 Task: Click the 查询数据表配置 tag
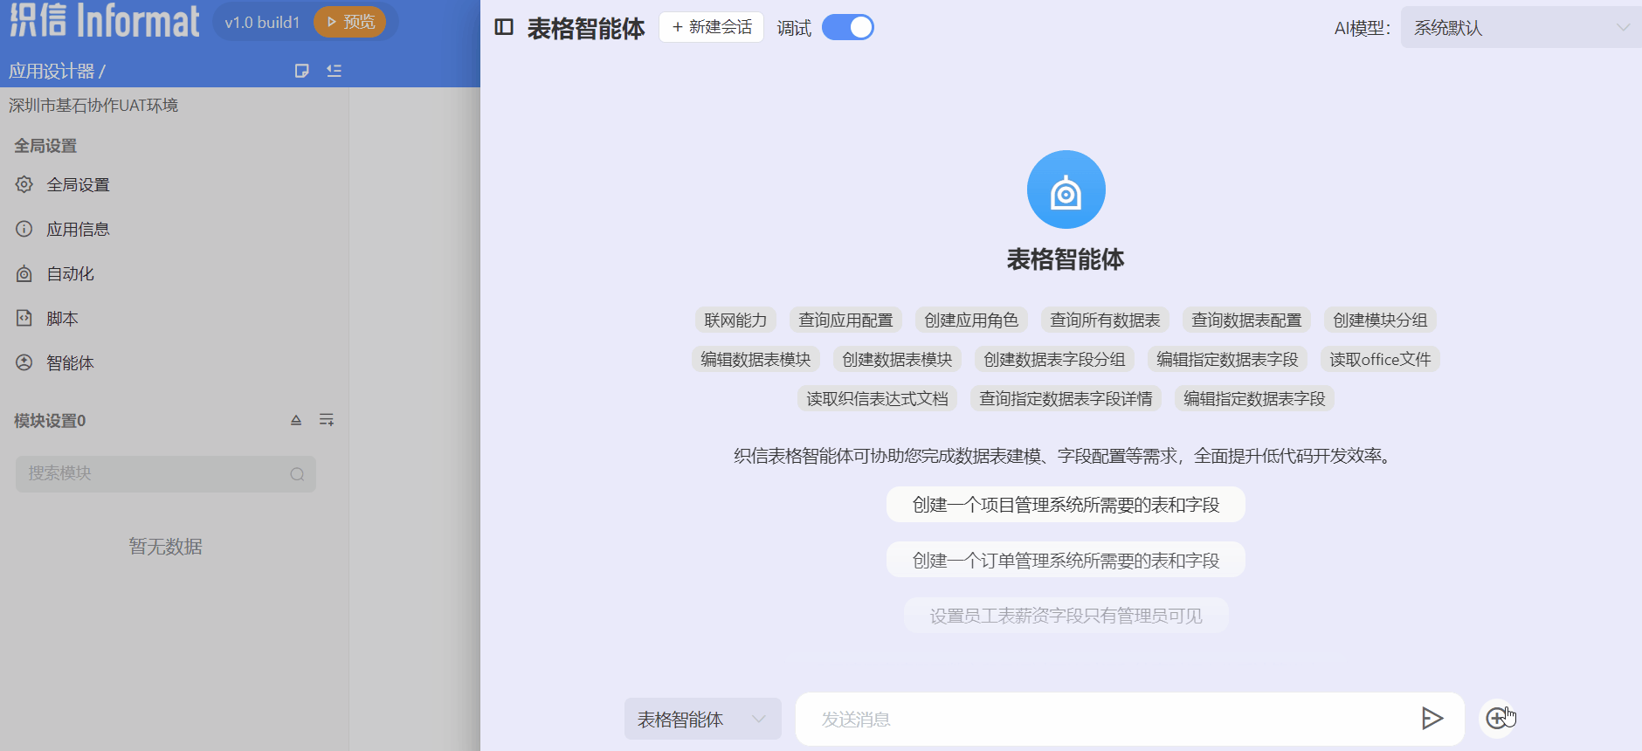pyautogui.click(x=1246, y=320)
